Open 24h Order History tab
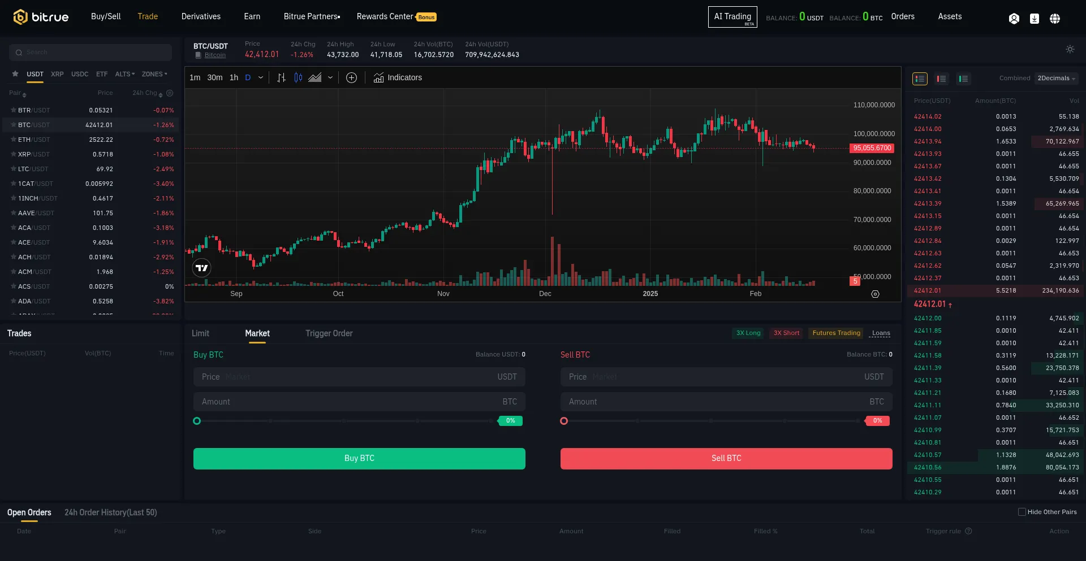Viewport: 1086px width, 561px height. click(110, 512)
